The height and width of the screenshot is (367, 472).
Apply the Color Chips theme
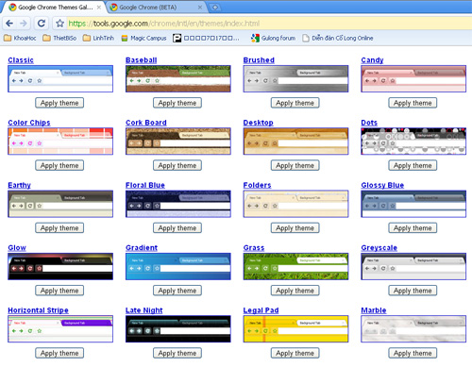[x=59, y=165]
